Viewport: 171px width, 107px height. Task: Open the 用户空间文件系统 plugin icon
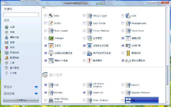click(x=89, y=53)
